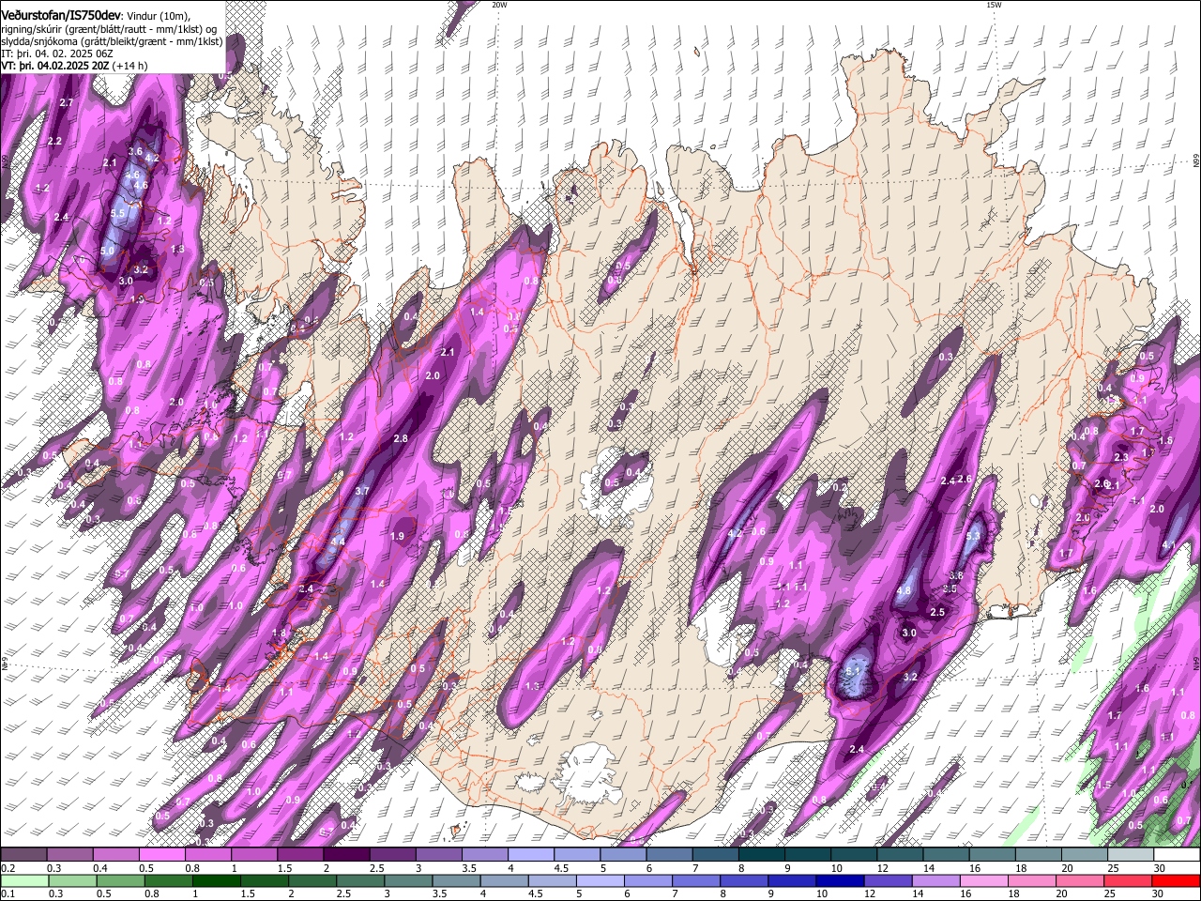
Task: Click the '0.1' label in the color legend
Action: coord(8,893)
